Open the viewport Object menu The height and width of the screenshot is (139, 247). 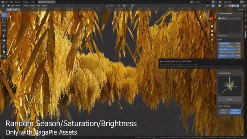45,6
